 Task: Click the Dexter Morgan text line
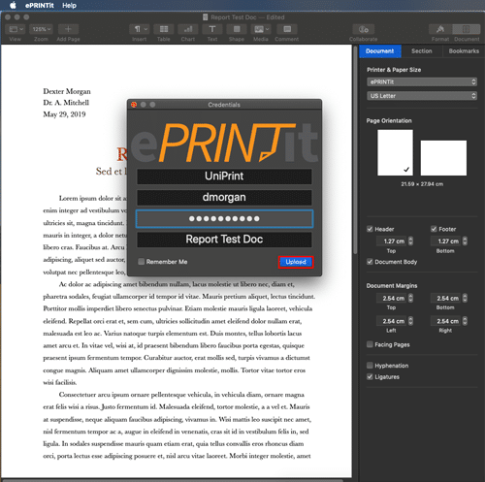(67, 91)
